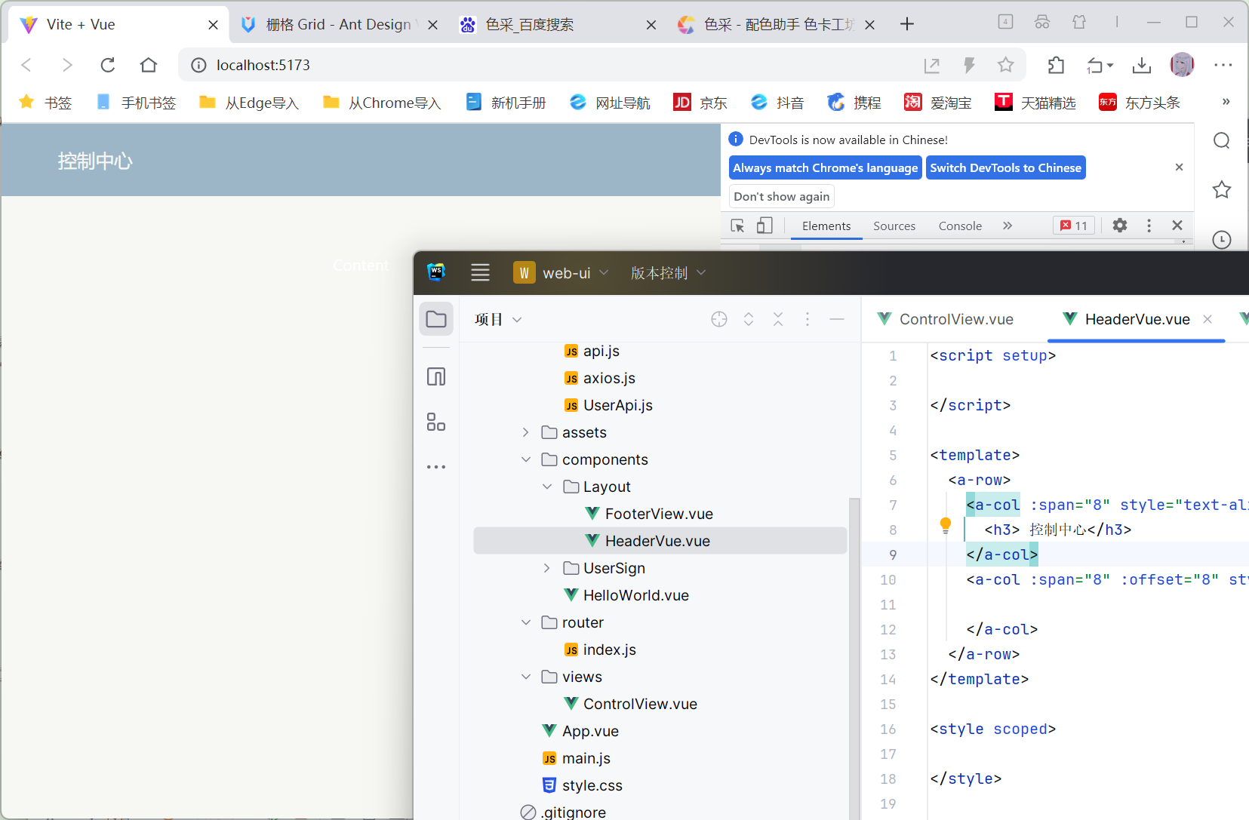Hide the project tool window
This screenshot has height=820, width=1249.
coord(837,319)
